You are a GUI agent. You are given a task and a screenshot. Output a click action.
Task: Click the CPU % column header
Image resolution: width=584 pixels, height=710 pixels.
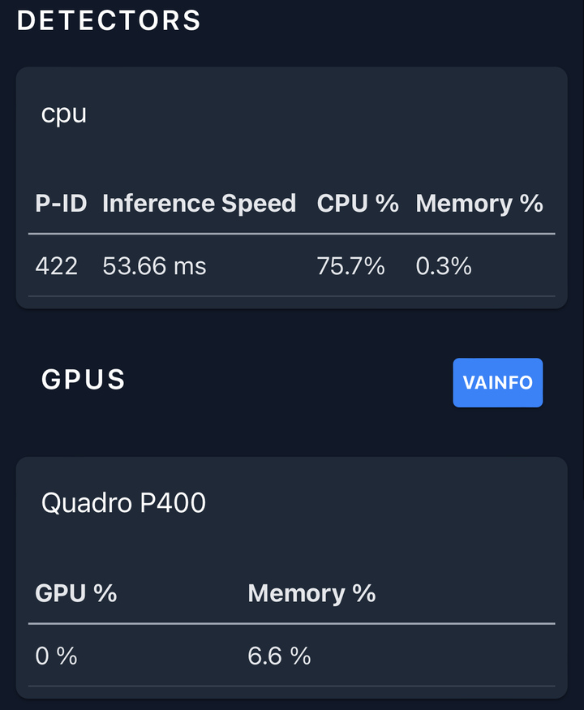(x=358, y=203)
